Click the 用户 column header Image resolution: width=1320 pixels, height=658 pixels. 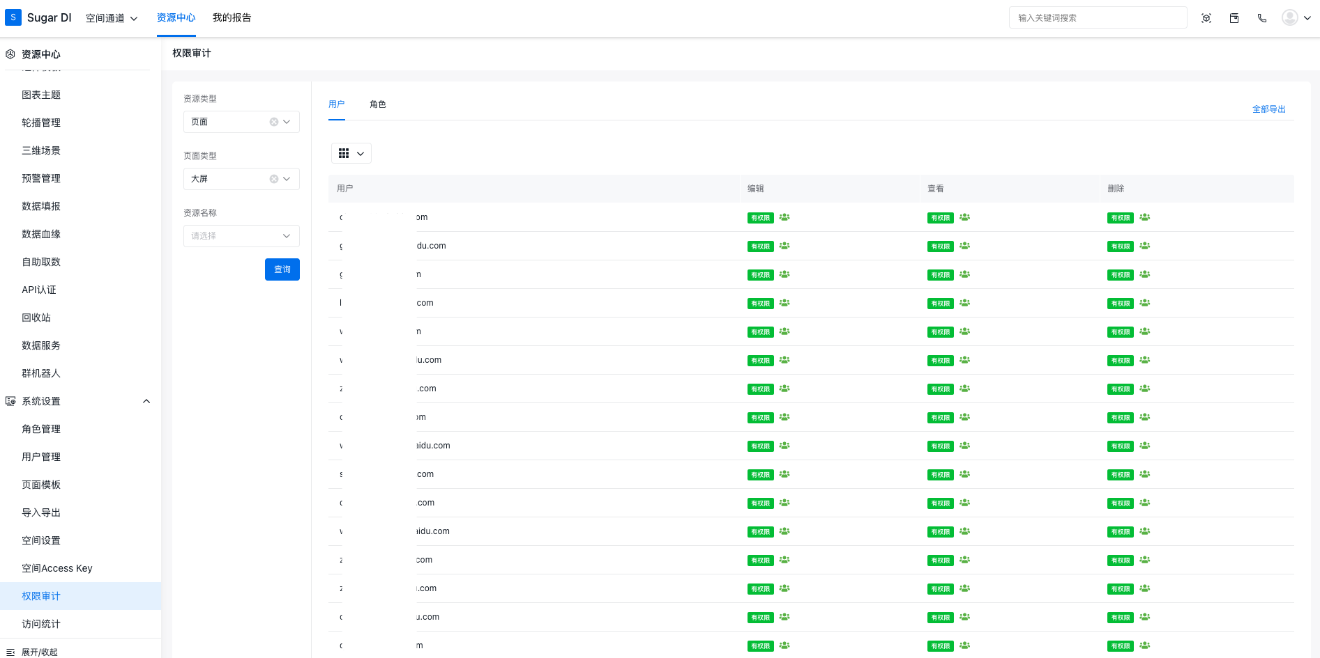tap(345, 189)
